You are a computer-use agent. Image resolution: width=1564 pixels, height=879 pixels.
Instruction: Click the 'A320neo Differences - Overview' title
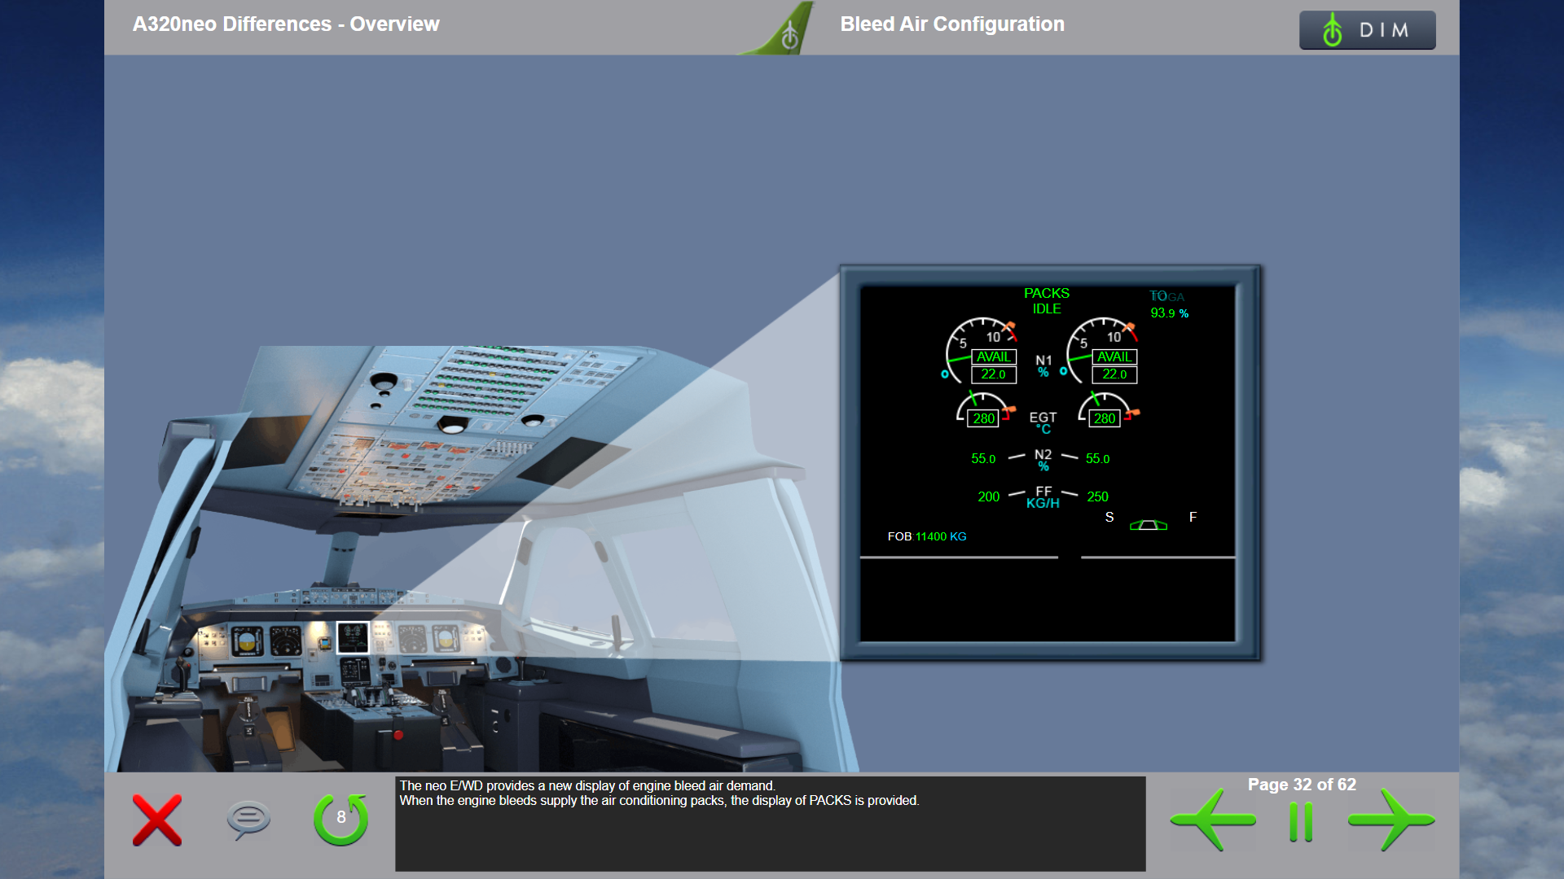[286, 24]
